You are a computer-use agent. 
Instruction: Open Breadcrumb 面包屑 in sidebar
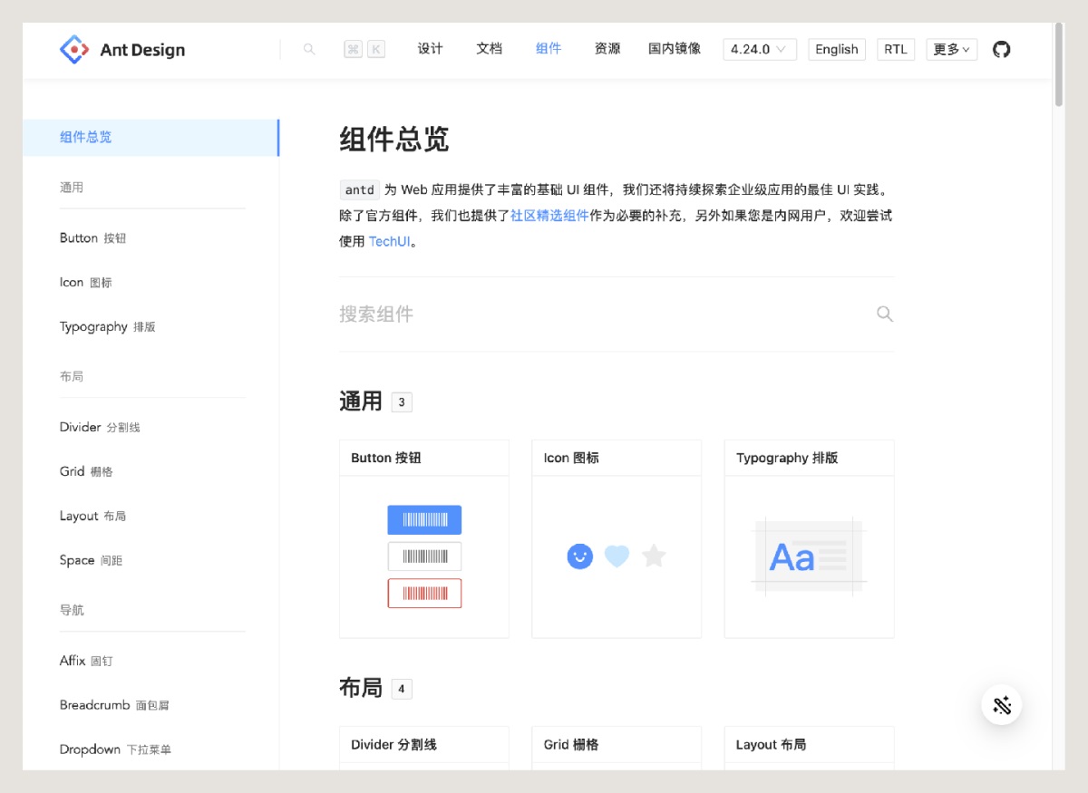pyautogui.click(x=114, y=705)
